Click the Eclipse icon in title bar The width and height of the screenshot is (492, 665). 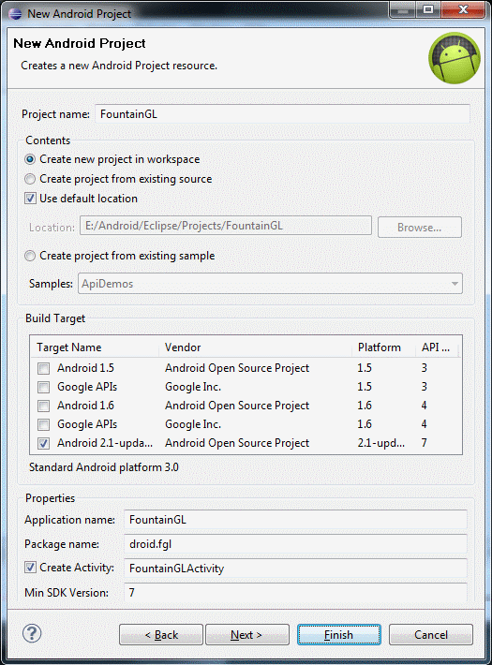[x=15, y=13]
